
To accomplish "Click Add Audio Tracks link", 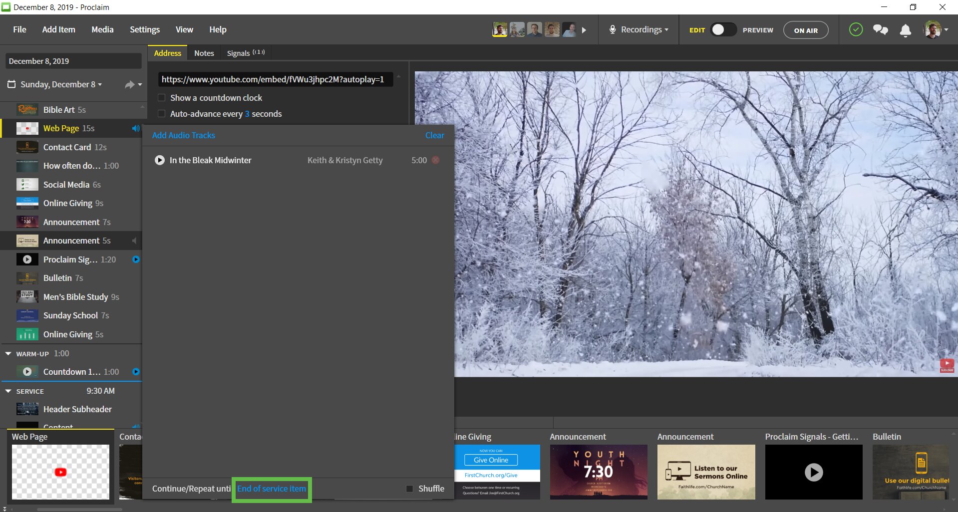I will (183, 135).
